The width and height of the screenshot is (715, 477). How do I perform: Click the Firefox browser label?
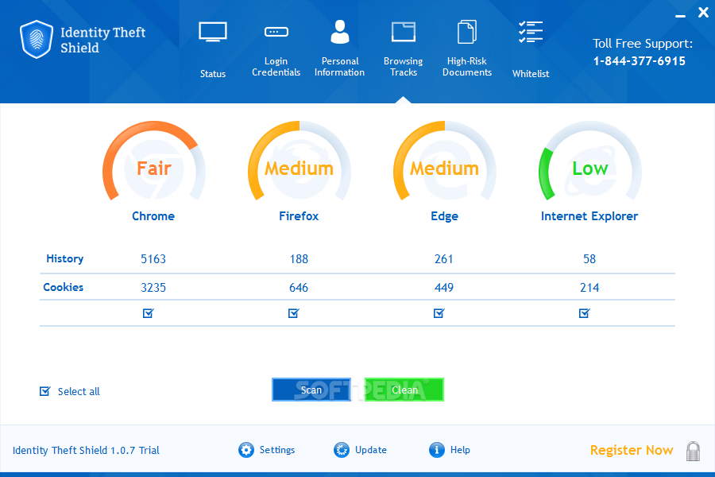click(299, 216)
